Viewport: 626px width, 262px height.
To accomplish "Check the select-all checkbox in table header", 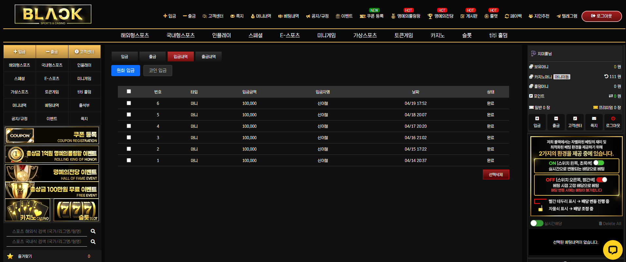I will pos(129,91).
